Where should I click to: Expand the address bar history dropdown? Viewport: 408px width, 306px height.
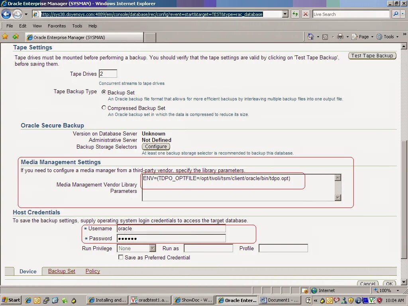pyautogui.click(x=285, y=14)
